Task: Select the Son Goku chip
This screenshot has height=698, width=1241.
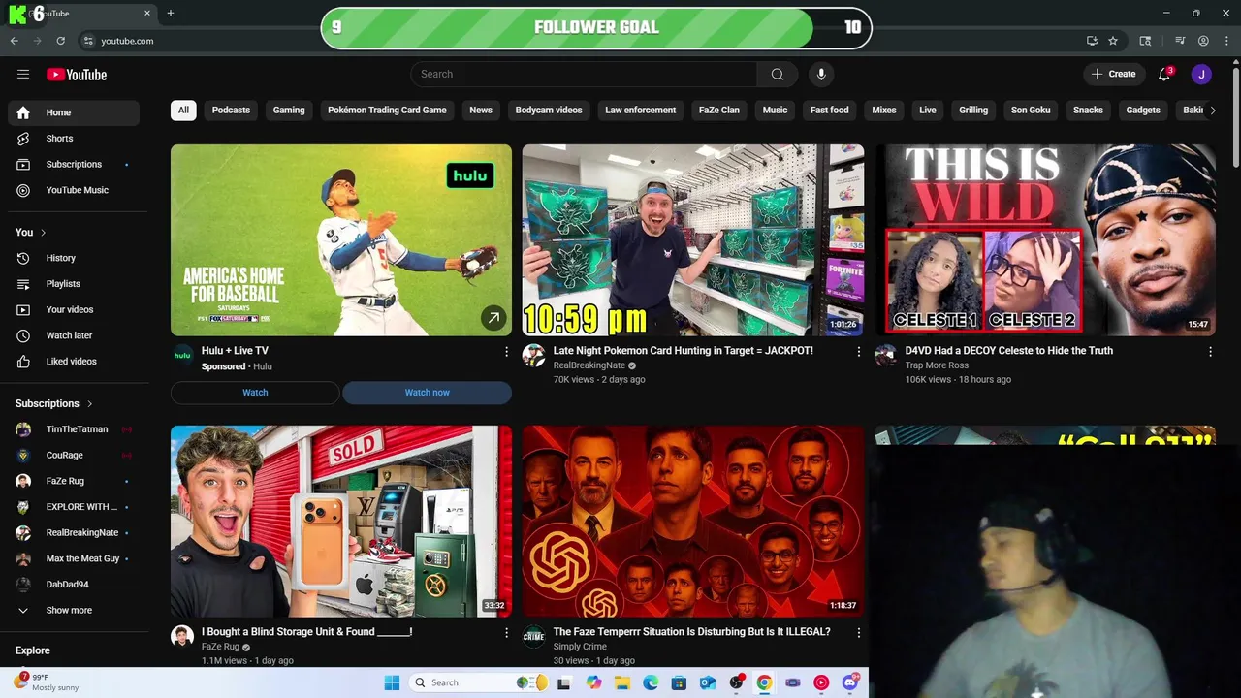Action: (1031, 111)
